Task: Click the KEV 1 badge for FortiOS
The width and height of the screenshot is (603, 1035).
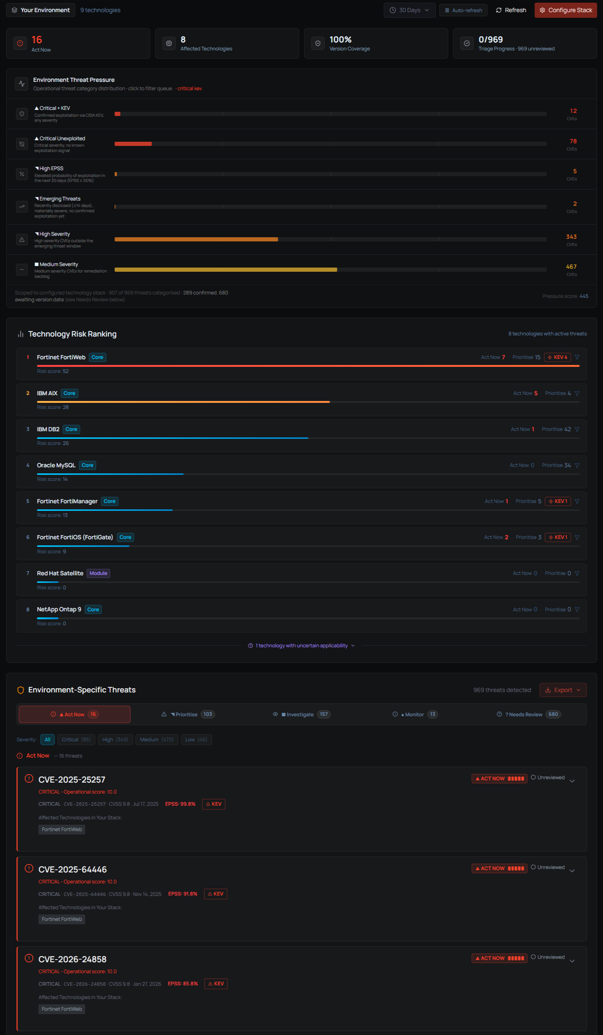Action: click(x=558, y=538)
